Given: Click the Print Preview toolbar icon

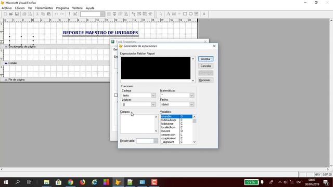Looking at the screenshot, I should (30, 14).
